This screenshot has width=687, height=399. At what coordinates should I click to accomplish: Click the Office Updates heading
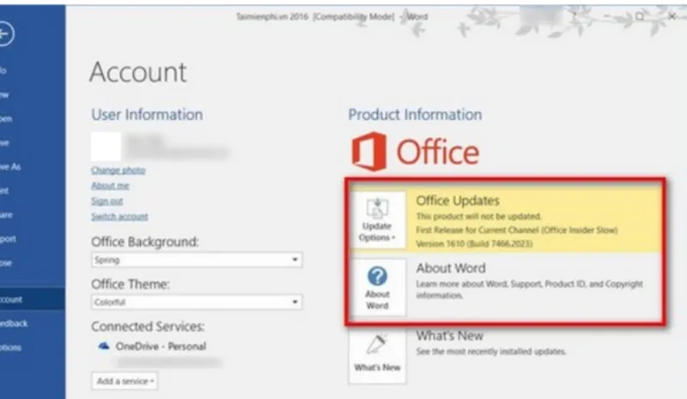click(458, 201)
